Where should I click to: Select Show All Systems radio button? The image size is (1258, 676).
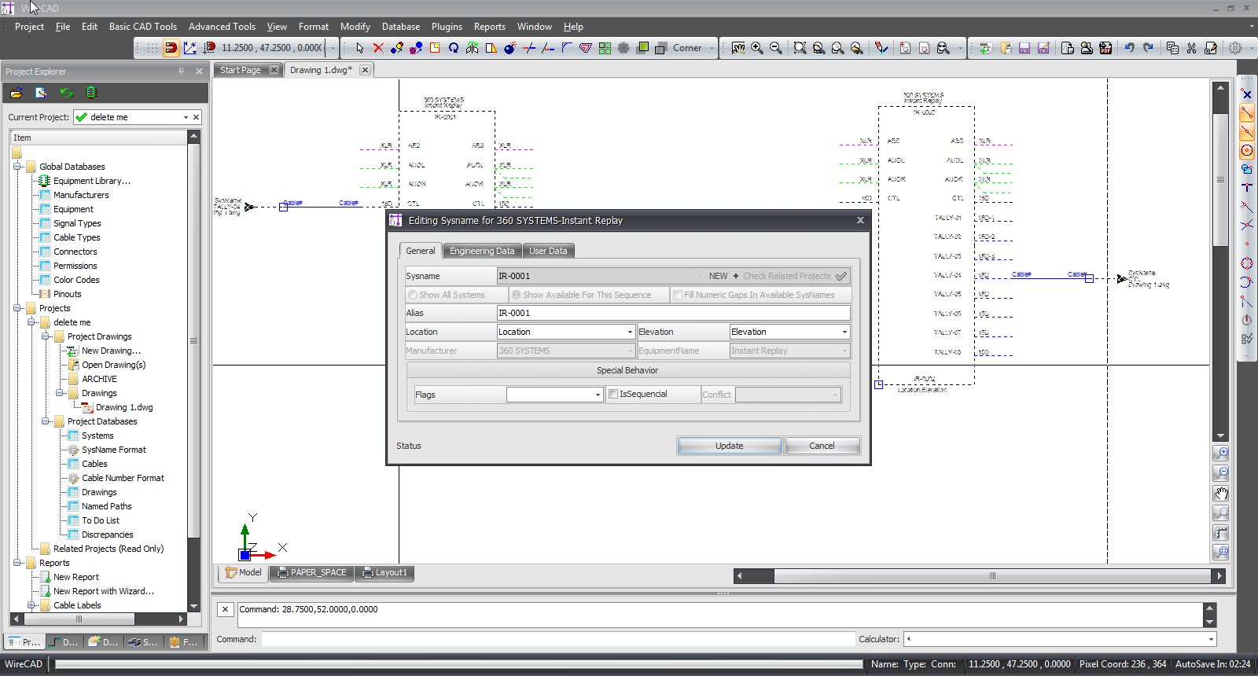pos(413,295)
